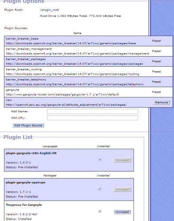Click the packages/telephony URL text
174x221 pixels.
75,84
